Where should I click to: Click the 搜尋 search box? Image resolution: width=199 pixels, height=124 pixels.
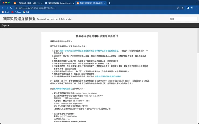click(x=183, y=19)
